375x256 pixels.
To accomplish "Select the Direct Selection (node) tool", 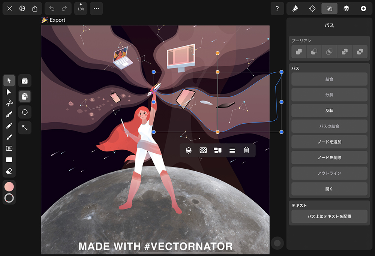I will click(9, 92).
